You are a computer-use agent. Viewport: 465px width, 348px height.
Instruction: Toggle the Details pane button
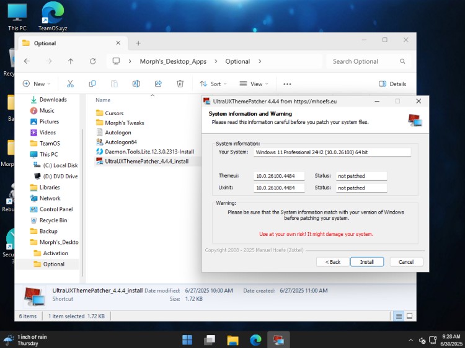392,84
